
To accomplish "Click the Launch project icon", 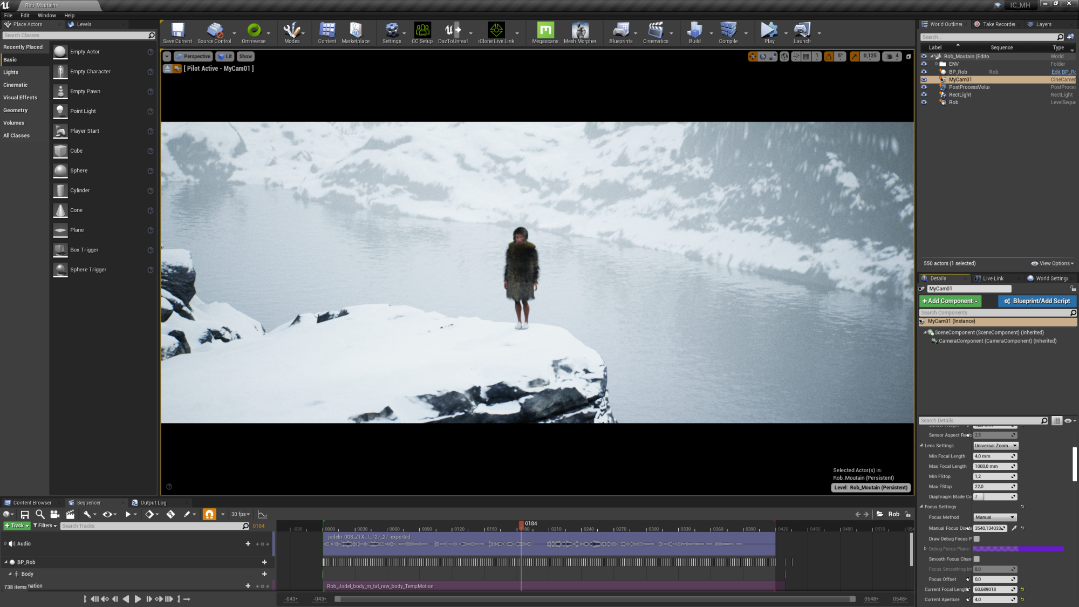I will (802, 32).
